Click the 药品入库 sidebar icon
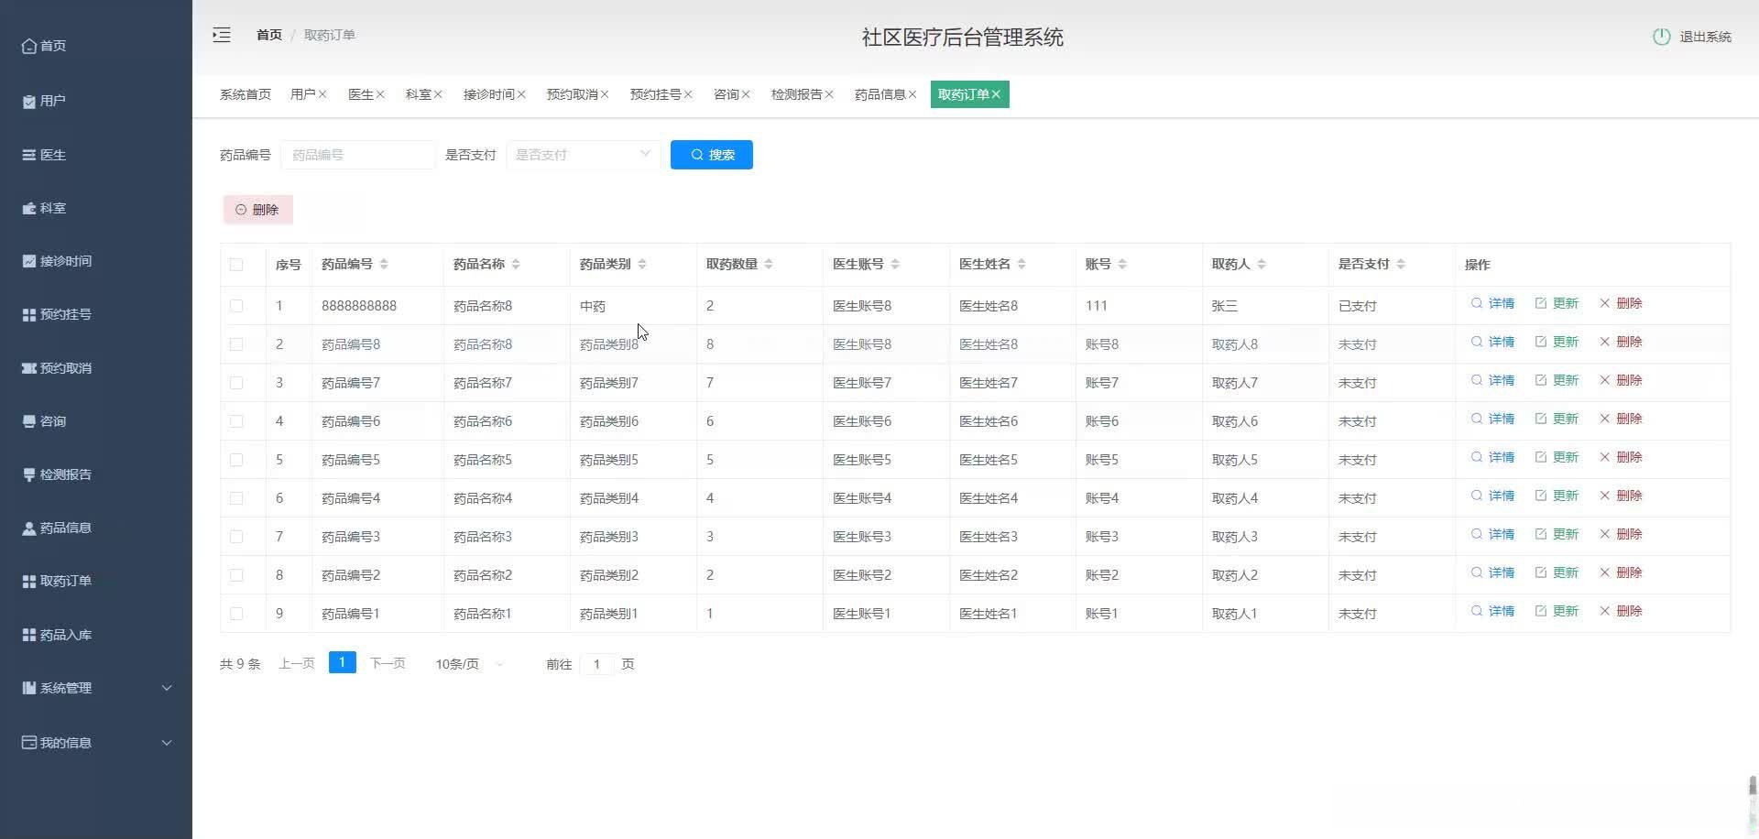The height and width of the screenshot is (839, 1759). [27, 634]
